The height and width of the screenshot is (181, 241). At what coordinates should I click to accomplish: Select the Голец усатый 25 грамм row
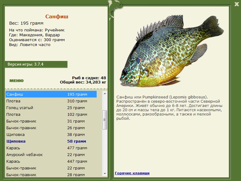click(51, 108)
